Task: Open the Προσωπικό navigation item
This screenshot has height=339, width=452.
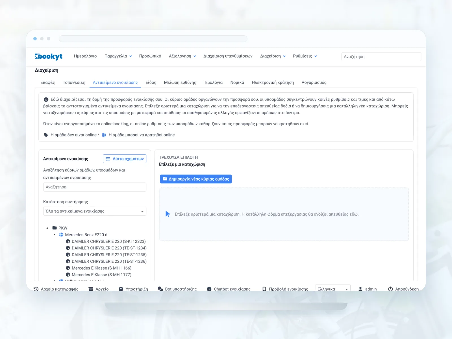Action: pyautogui.click(x=150, y=56)
